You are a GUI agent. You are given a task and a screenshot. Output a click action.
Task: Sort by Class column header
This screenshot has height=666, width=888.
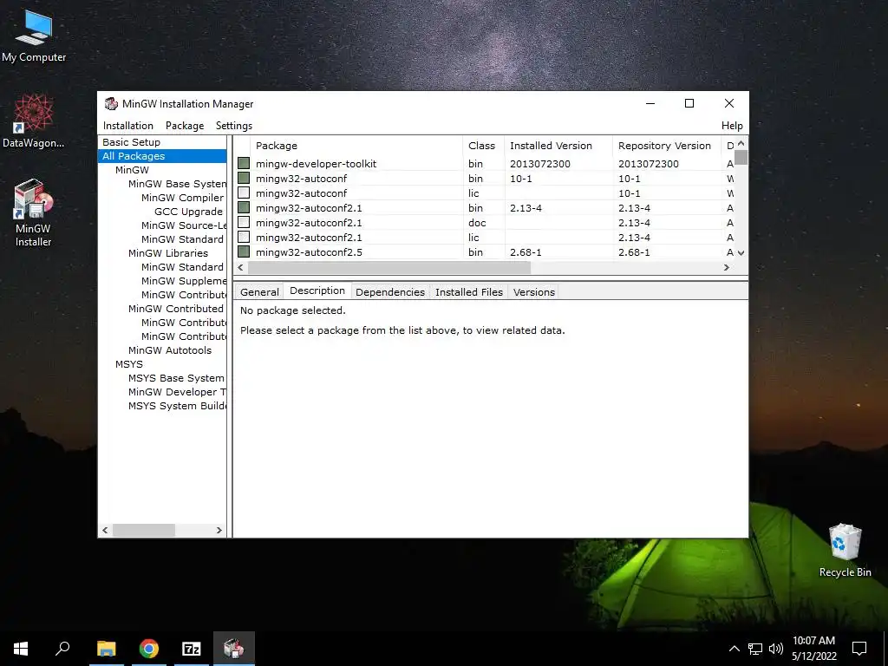482,146
